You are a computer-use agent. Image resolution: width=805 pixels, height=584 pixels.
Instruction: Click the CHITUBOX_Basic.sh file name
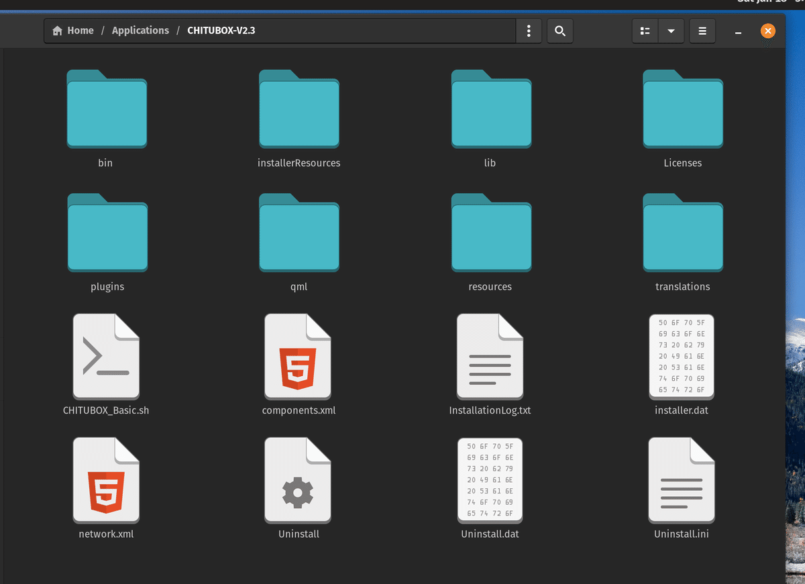click(x=106, y=410)
